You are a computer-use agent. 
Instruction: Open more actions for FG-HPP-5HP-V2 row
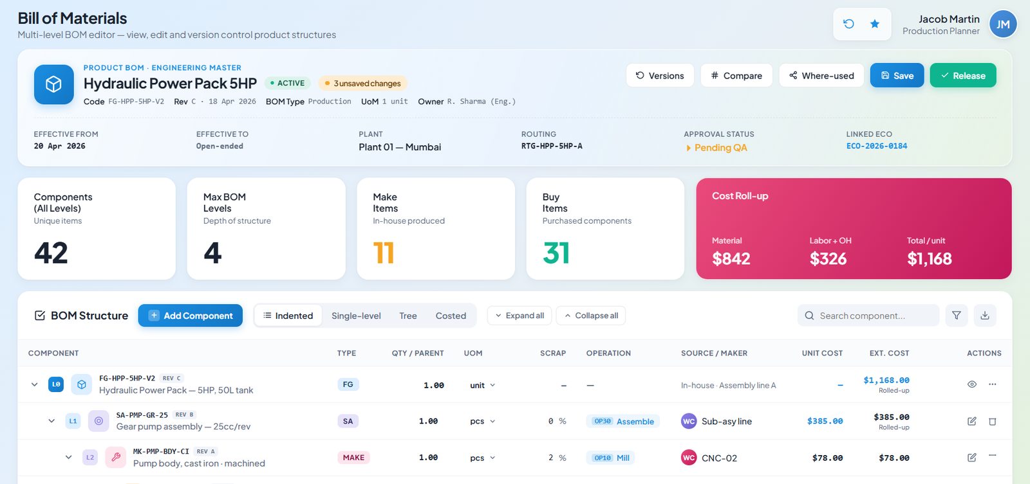point(993,384)
